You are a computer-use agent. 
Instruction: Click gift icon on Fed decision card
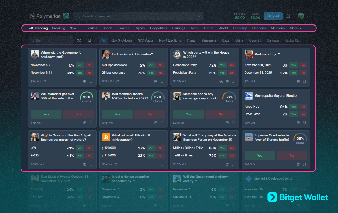156,82
